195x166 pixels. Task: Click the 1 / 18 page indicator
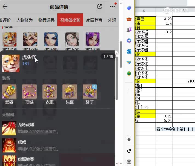[x=108, y=57]
